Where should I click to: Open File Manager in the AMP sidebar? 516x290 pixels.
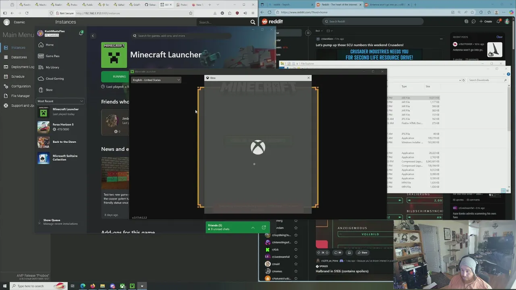click(x=18, y=96)
